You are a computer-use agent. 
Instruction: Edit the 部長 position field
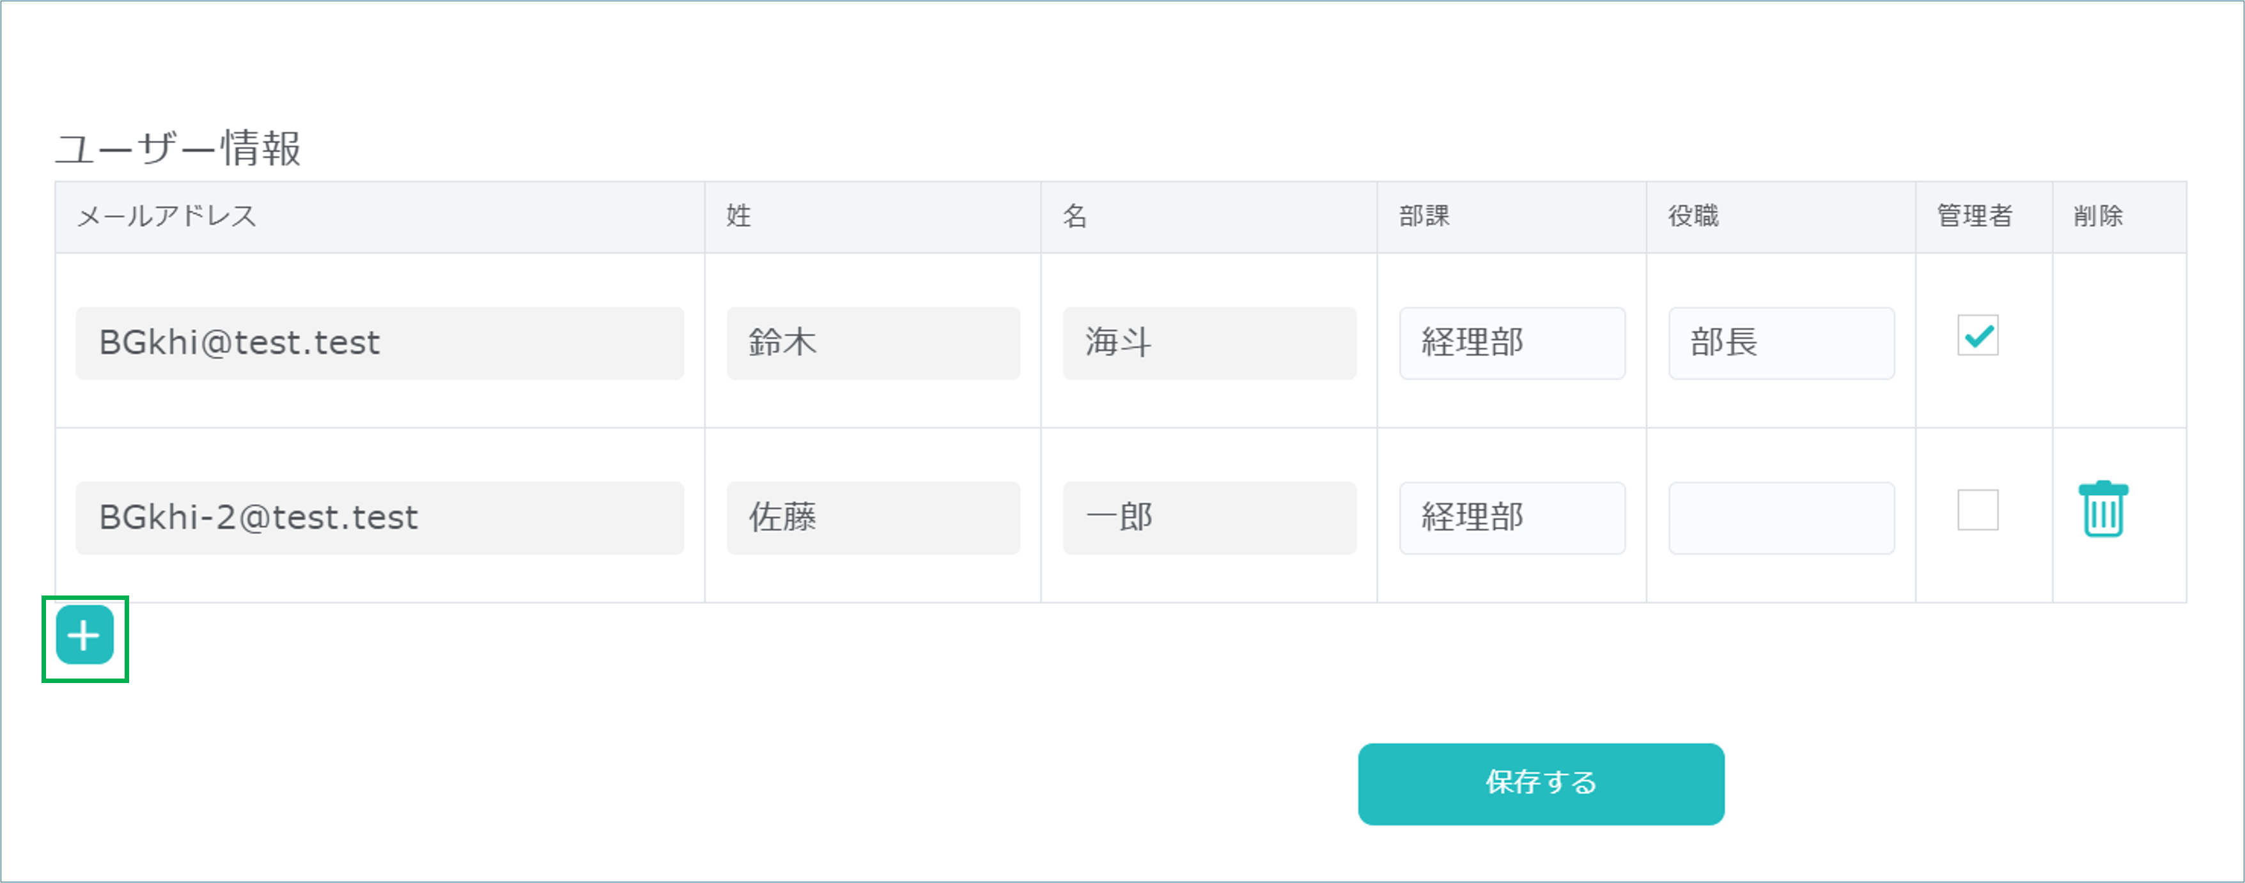(x=1780, y=343)
